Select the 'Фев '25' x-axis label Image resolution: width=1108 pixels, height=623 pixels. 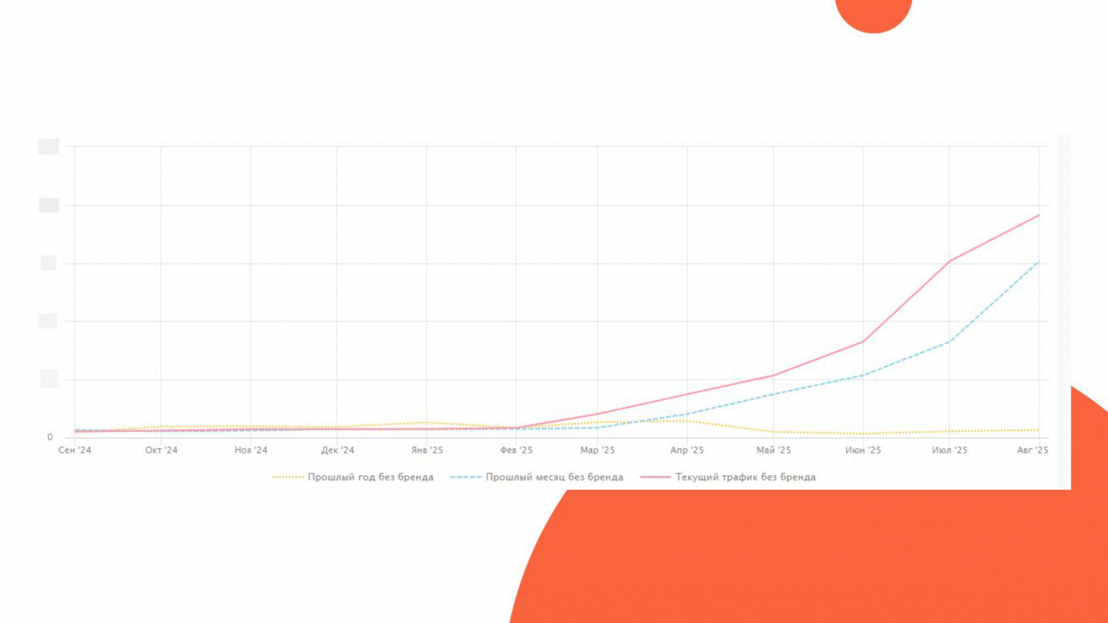(517, 450)
